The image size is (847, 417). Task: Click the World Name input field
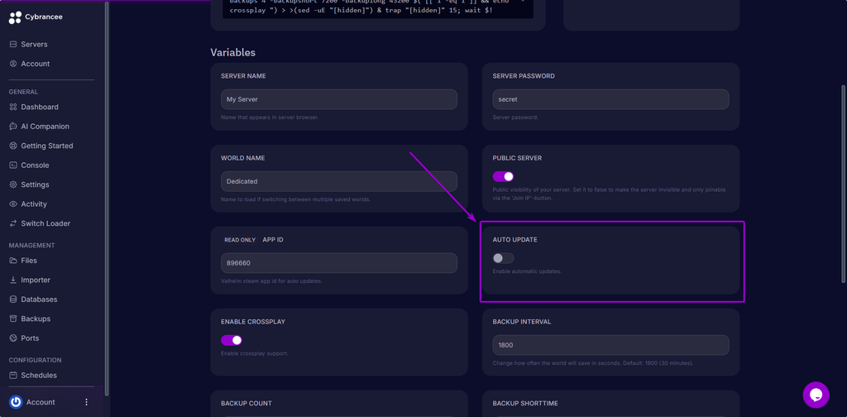pos(339,181)
